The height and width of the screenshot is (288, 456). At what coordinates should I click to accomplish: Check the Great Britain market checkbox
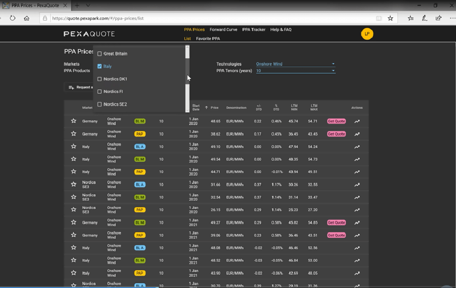tap(99, 54)
